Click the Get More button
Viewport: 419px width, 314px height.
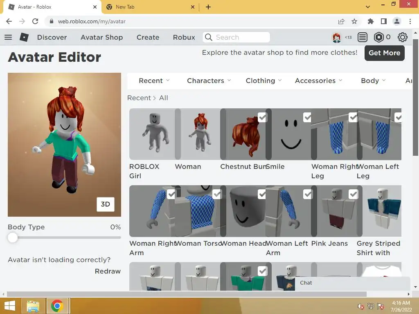[384, 53]
